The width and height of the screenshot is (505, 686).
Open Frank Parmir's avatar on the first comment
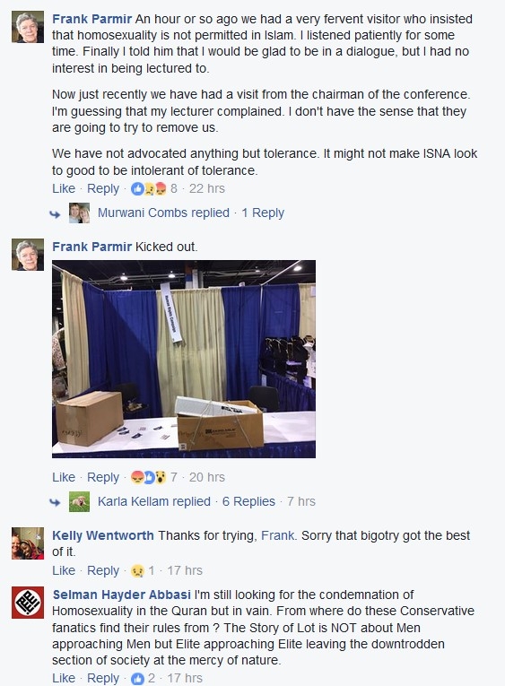28,27
